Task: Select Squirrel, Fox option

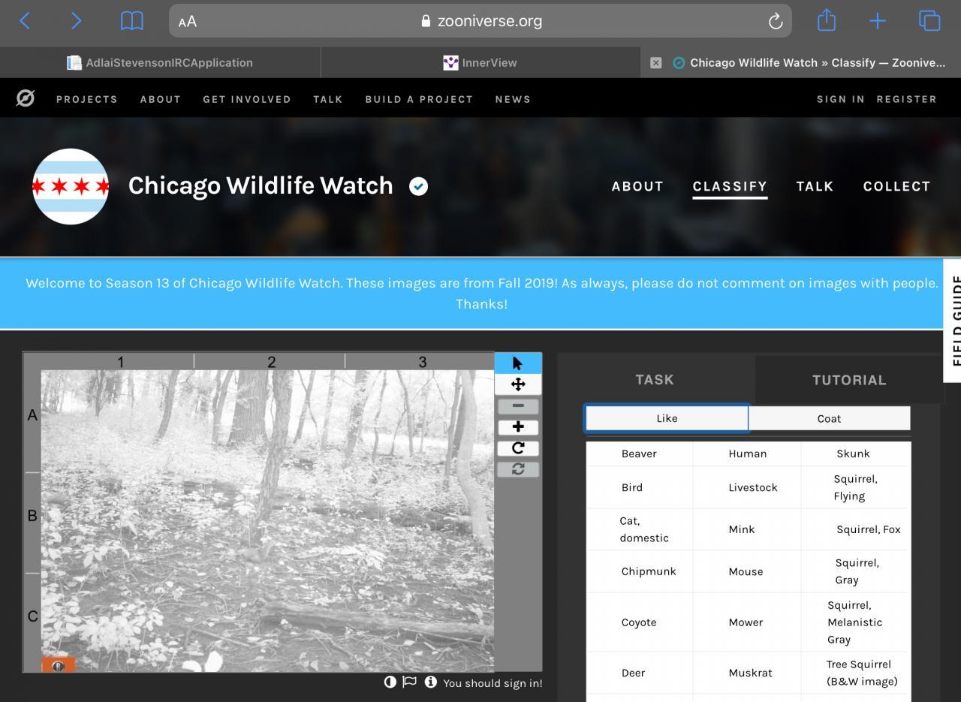Action: [x=855, y=529]
